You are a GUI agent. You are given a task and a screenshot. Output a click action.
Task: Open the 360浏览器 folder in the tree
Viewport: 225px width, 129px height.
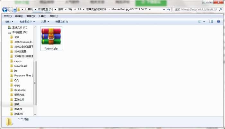[x=20, y=51]
